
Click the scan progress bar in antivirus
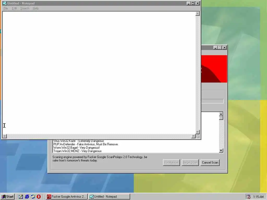pyautogui.click(x=212, y=101)
